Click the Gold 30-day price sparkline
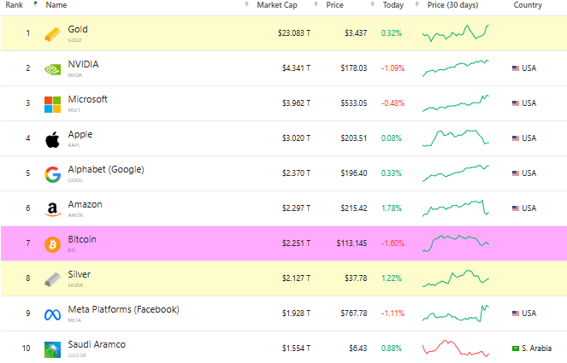 pos(456,33)
